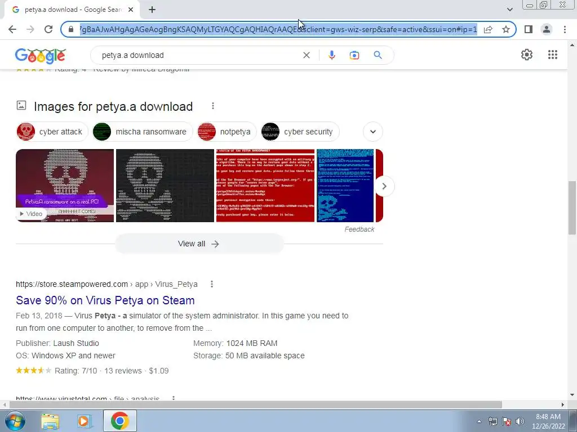The image size is (577, 432).
Task: Open the blue skull screen image
Action: click(x=345, y=186)
